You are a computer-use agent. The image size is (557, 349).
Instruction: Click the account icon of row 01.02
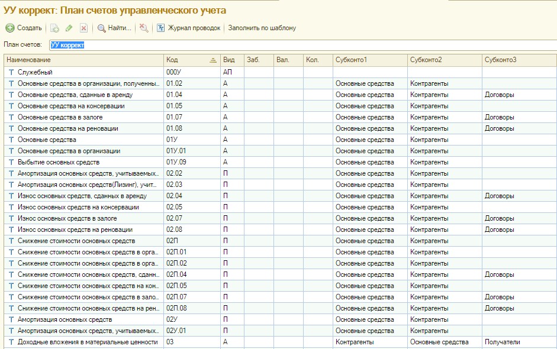[x=11, y=83]
